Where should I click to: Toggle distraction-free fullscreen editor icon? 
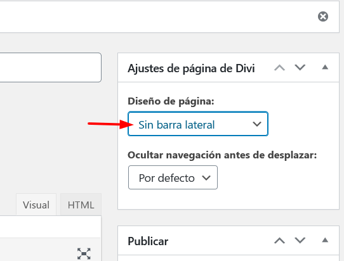[84, 253]
